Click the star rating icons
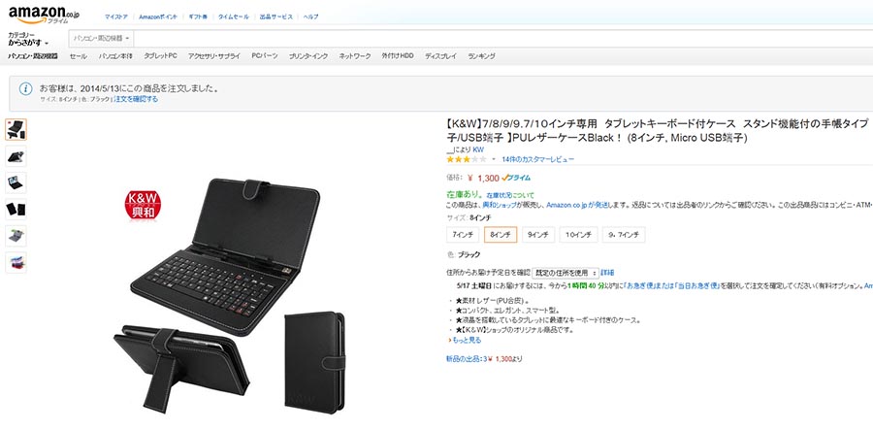Viewport: 873px width, 430px height. tap(466, 159)
